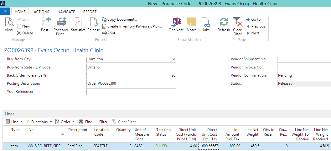
Task: Expand the Buy-from City dropdown
Action: coord(174,59)
